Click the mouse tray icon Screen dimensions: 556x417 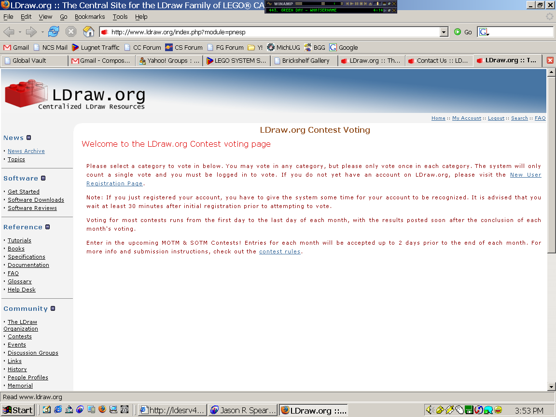[x=459, y=410]
